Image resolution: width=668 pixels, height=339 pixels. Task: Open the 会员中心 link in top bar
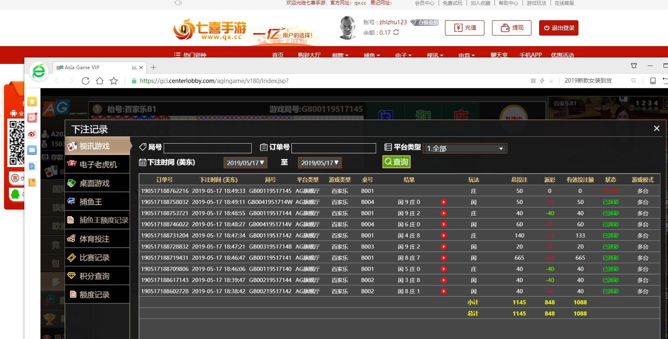point(424,3)
